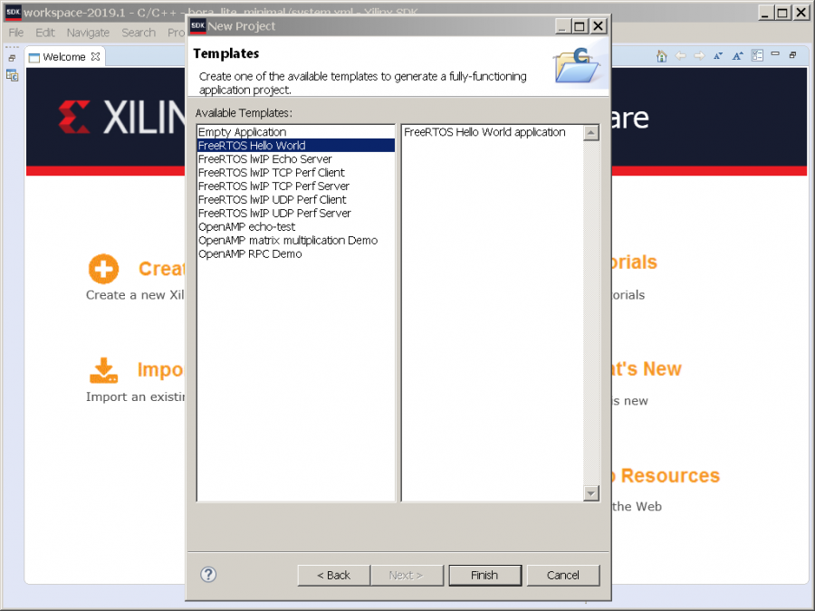Click description pane scrollbar down arrow
The width and height of the screenshot is (815, 611).
click(x=591, y=493)
